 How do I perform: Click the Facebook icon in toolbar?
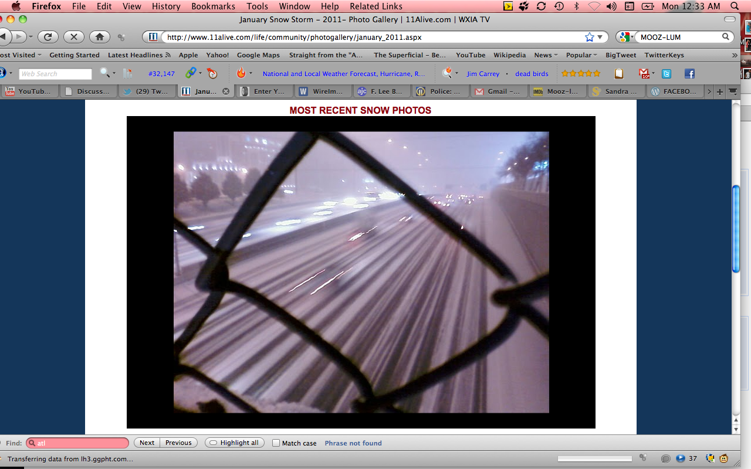689,74
